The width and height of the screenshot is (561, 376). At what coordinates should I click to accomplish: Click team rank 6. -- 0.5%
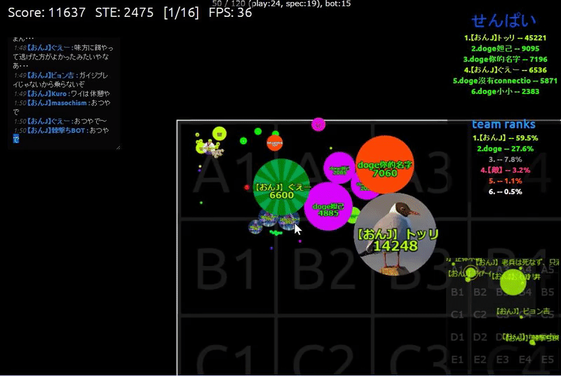click(x=505, y=192)
